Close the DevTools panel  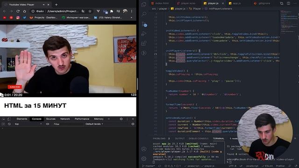coord(133,119)
